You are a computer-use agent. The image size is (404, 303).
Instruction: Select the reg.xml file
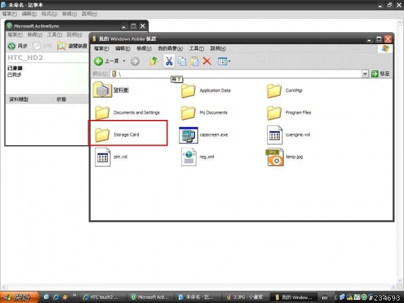[x=198, y=157]
